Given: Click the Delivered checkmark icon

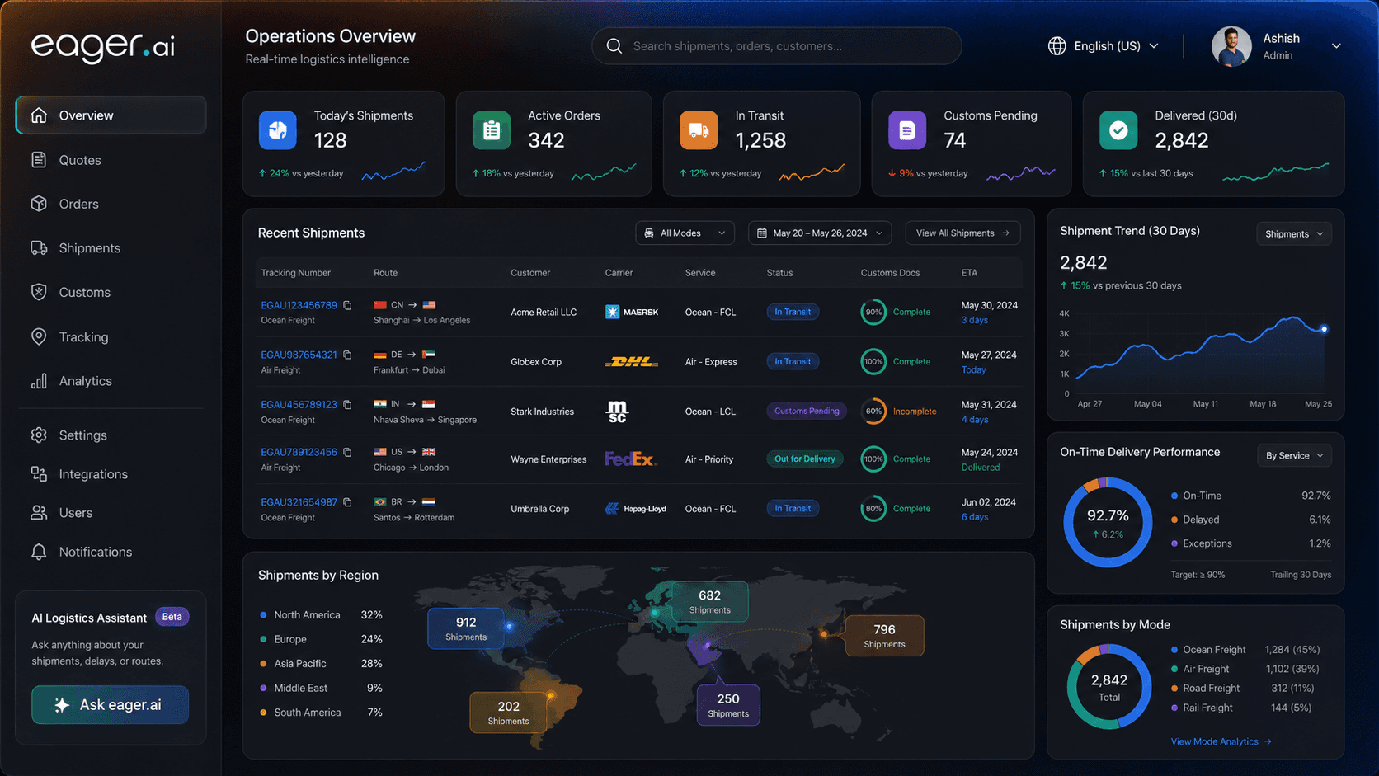Looking at the screenshot, I should [x=1118, y=130].
